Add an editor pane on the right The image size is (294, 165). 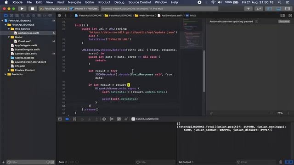290,16
